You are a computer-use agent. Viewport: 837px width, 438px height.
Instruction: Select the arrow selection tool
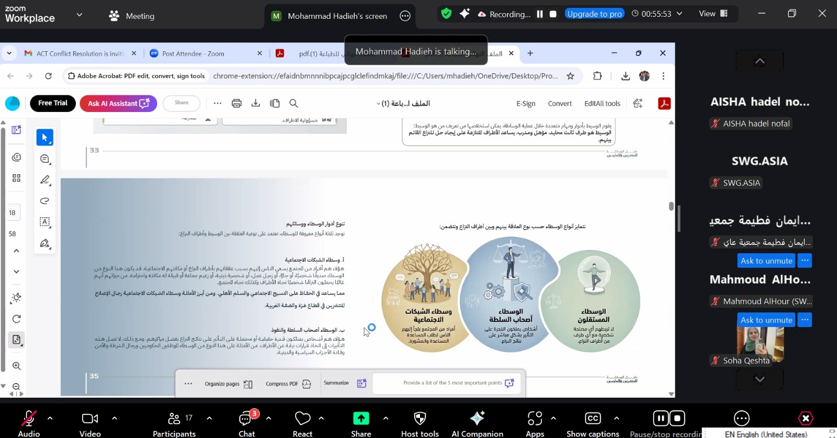click(x=45, y=138)
